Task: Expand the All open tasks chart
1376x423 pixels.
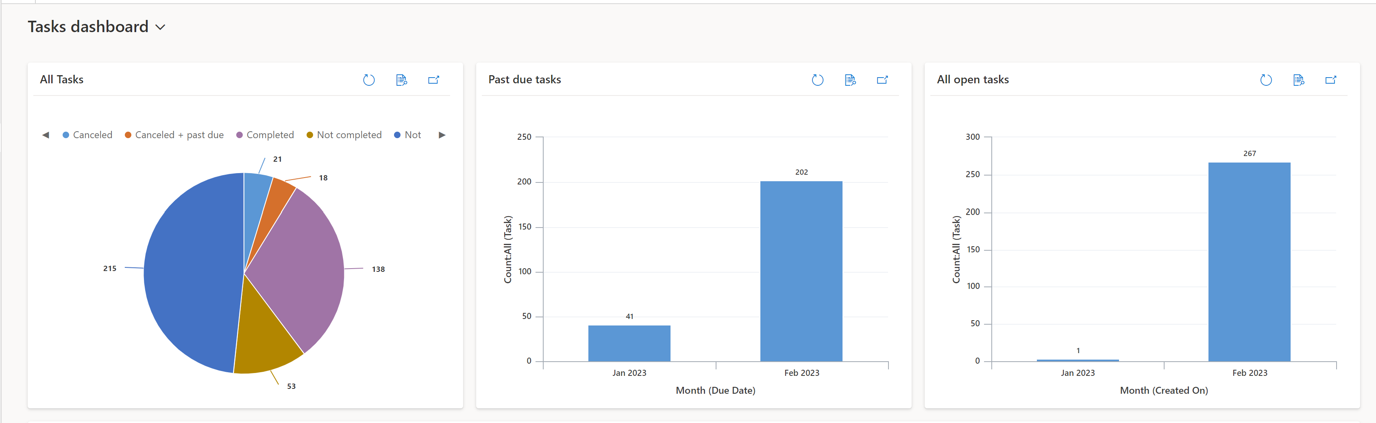Action: [x=1330, y=80]
